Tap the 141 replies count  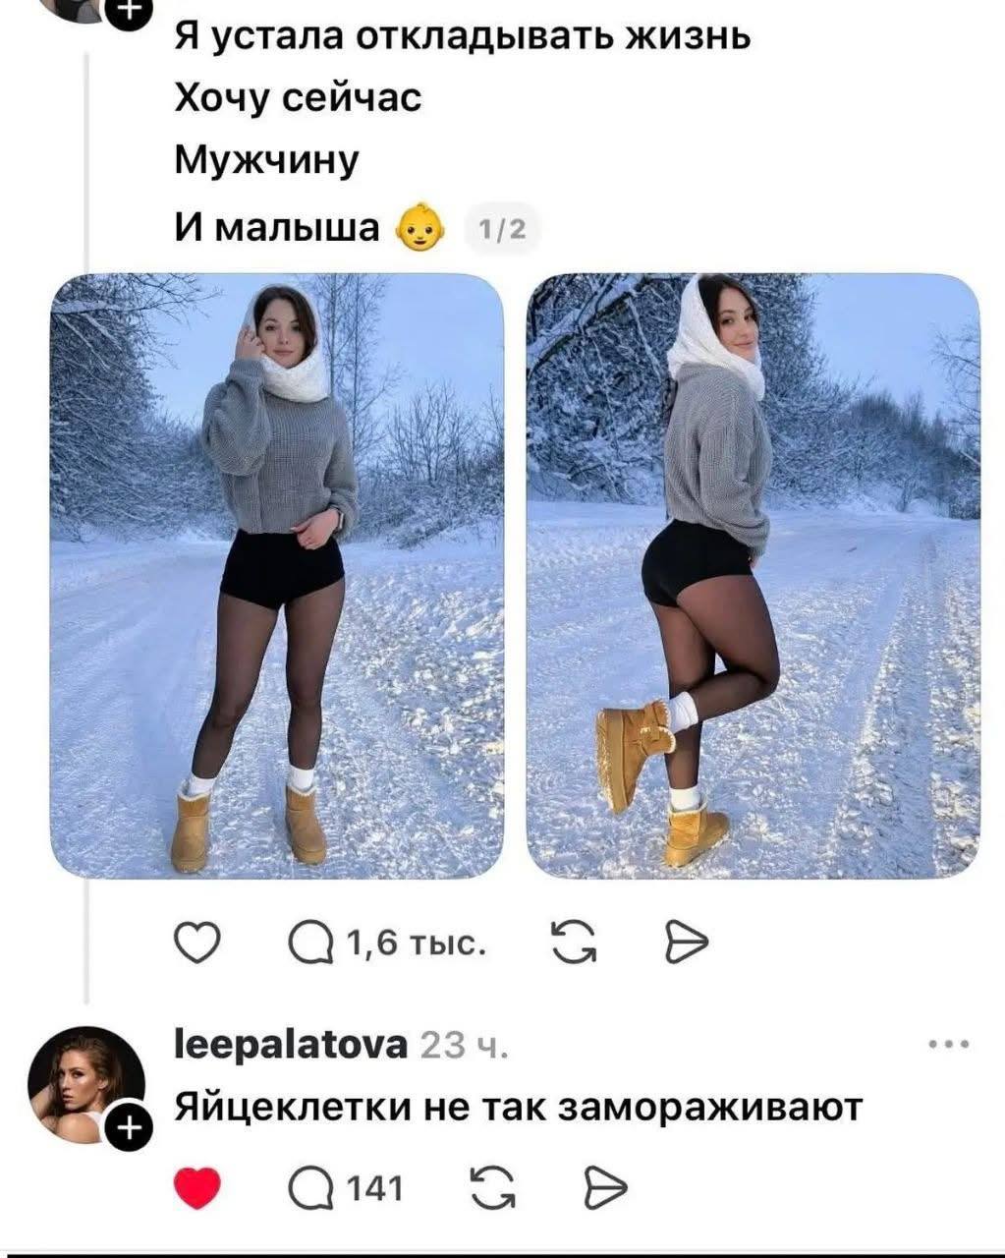point(375,1189)
